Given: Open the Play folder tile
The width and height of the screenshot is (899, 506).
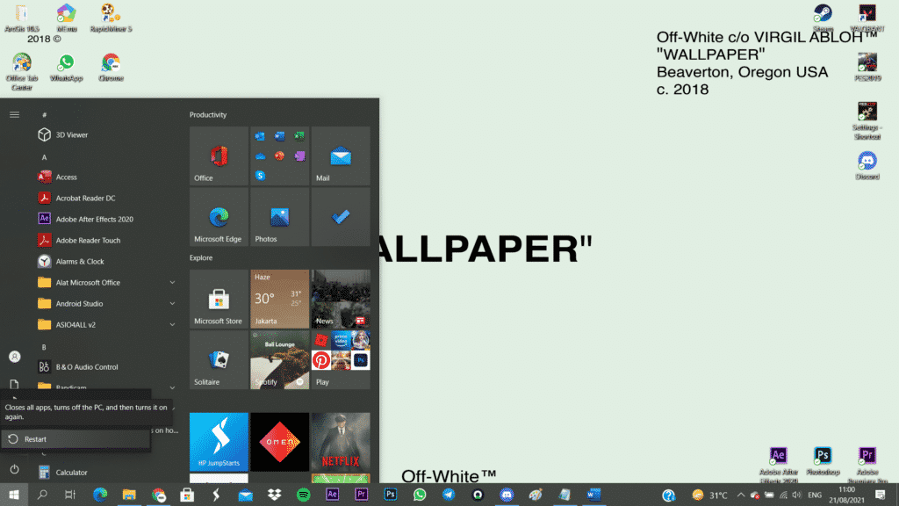Looking at the screenshot, I should click(x=341, y=359).
